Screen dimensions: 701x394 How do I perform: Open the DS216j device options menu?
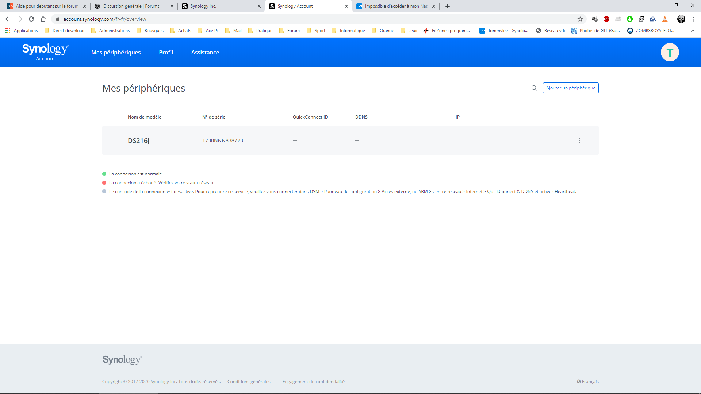pyautogui.click(x=579, y=140)
